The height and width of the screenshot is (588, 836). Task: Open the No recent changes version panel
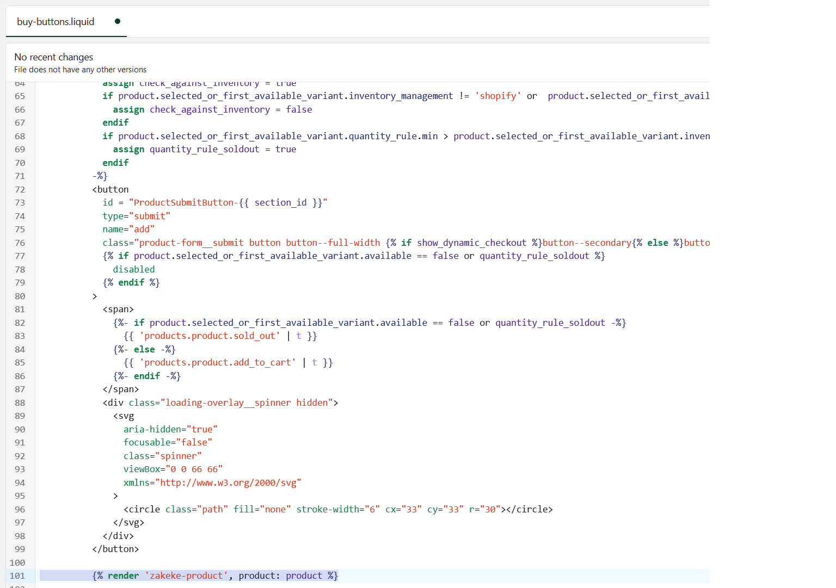pyautogui.click(x=54, y=57)
